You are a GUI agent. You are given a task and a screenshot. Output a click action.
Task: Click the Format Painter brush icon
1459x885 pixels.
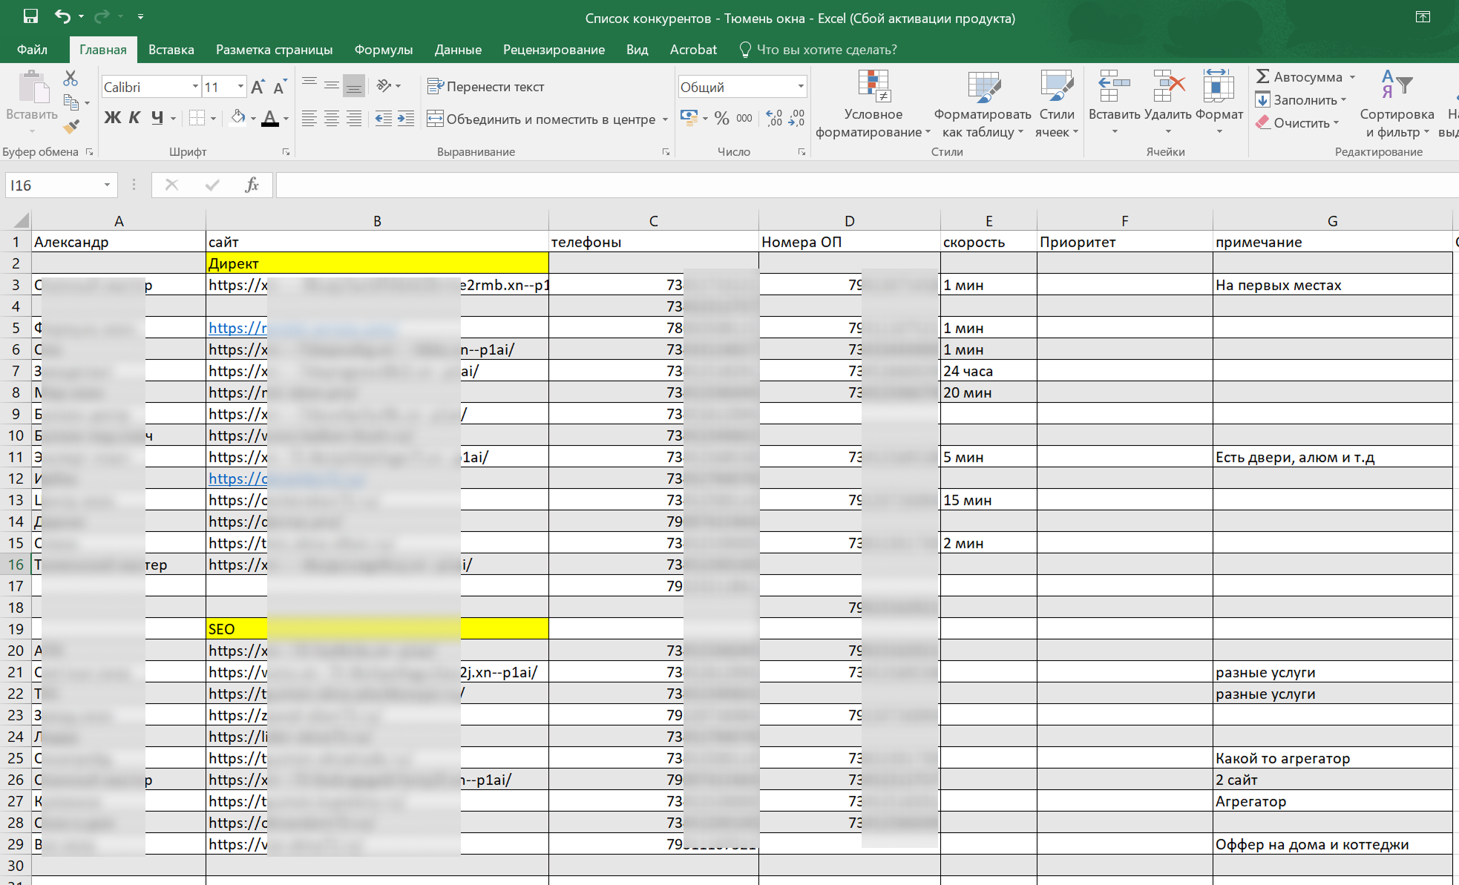point(71,127)
